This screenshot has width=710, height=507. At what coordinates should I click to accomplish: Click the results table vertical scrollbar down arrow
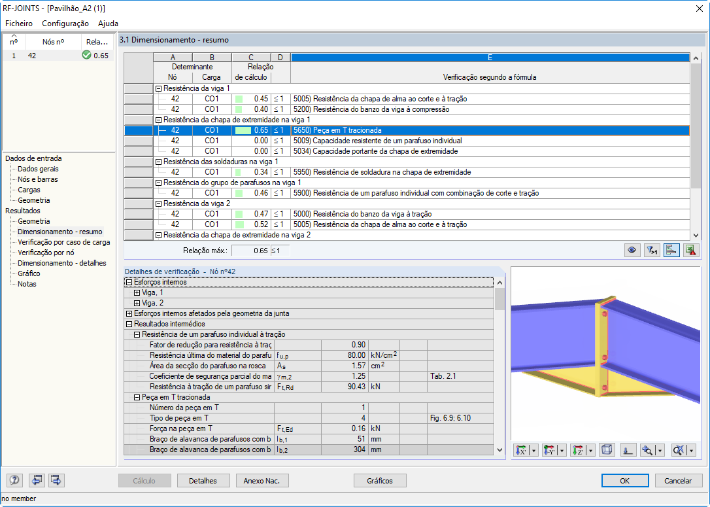tap(696, 235)
